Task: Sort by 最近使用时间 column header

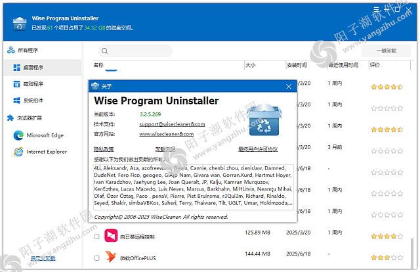Action: click(x=343, y=65)
